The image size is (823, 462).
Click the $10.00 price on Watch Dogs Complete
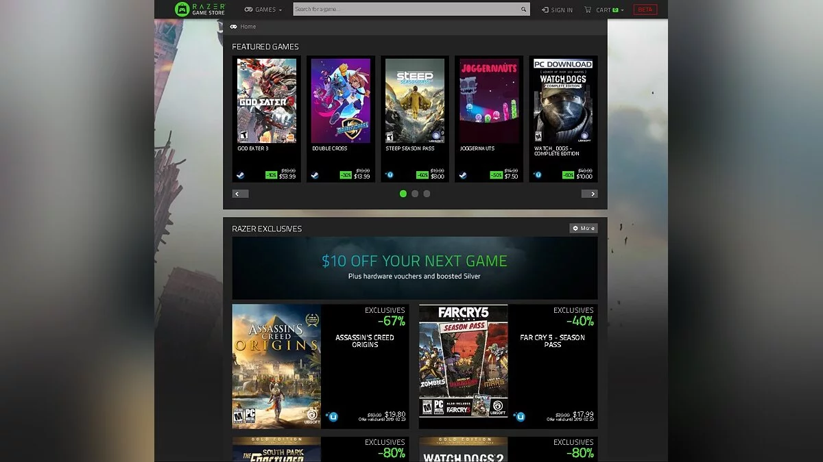point(584,177)
